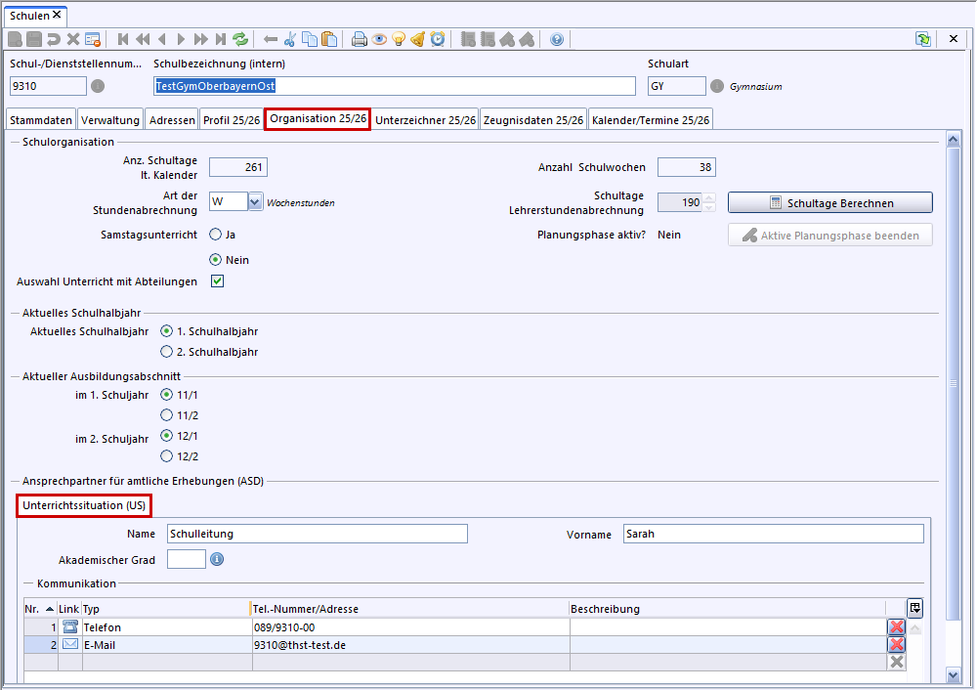
Task: Switch to the Stammdaten tab
Action: click(41, 120)
